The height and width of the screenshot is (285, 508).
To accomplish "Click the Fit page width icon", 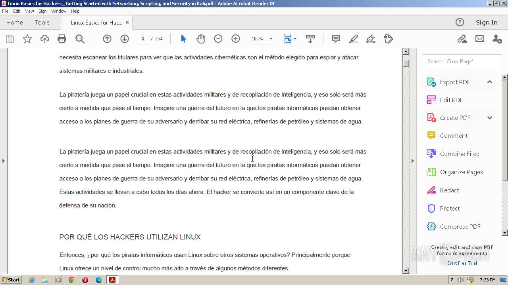I will (288, 39).
